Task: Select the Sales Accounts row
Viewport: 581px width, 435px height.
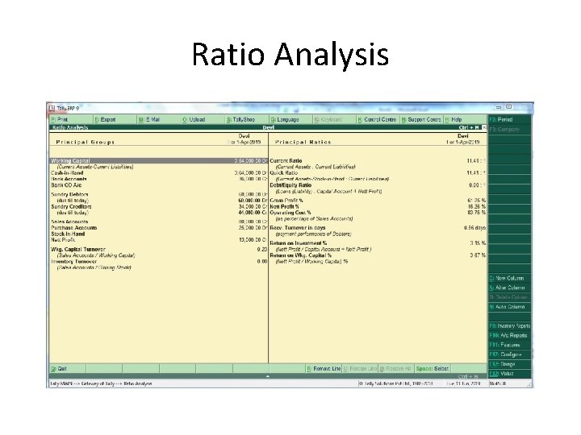Action: pos(159,222)
